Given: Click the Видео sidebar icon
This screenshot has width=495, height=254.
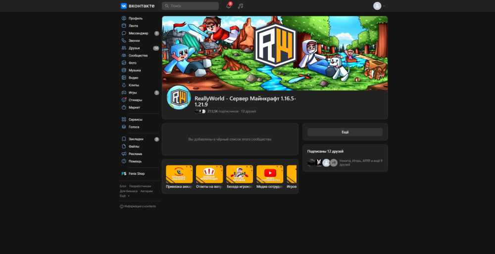Looking at the screenshot, I should (124, 78).
